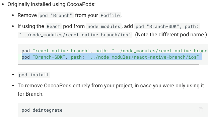Screen dimensions: 214x122
Task: Click the "react-native-branch" string in the first code line
Action: pyautogui.click(x=61, y=51)
